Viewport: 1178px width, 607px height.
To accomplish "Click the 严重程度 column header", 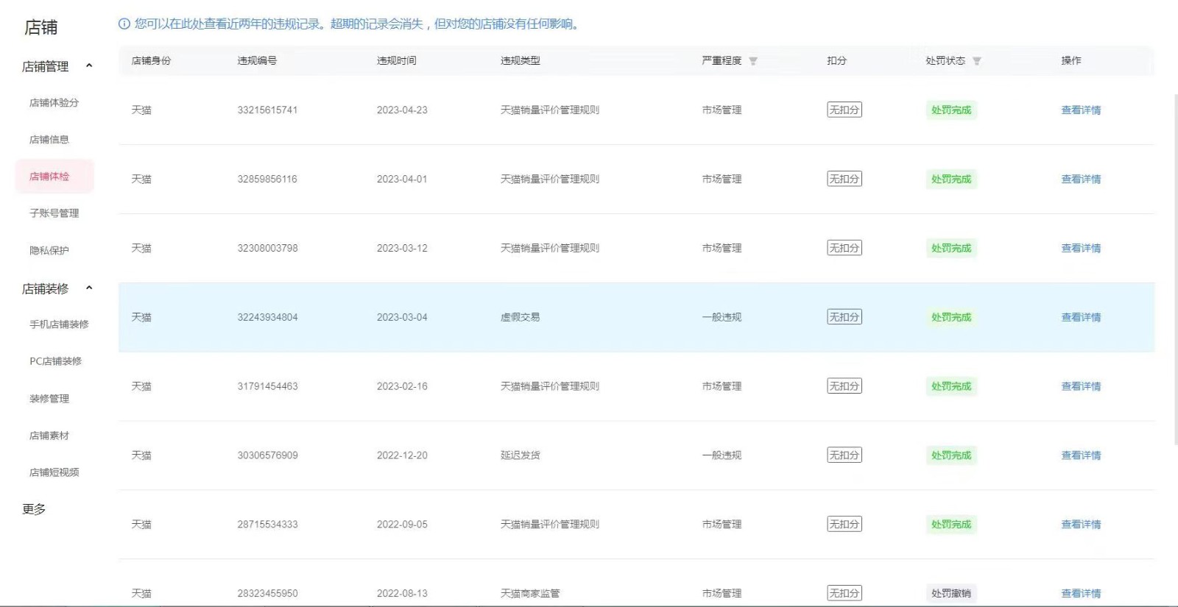I will 722,61.
